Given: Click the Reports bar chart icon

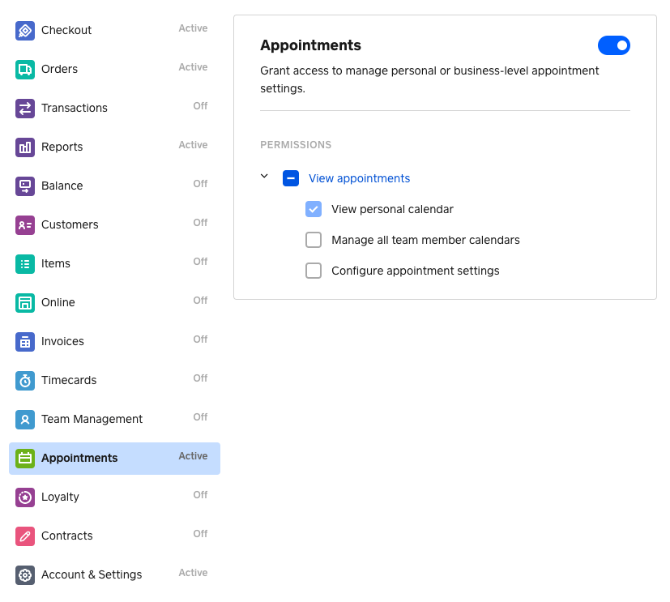Looking at the screenshot, I should coord(25,147).
